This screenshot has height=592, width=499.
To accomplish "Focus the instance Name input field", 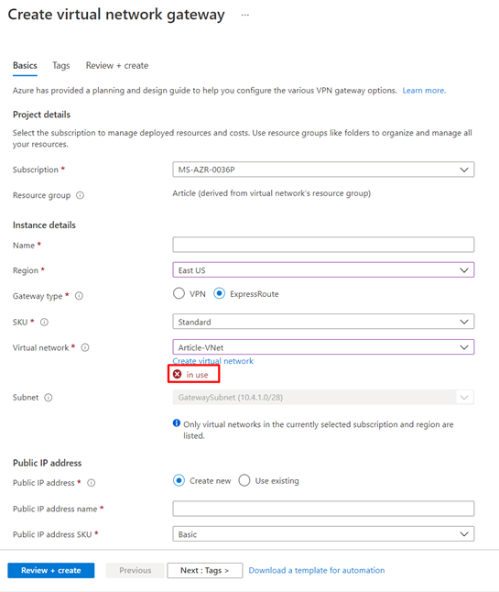I will (x=323, y=245).
